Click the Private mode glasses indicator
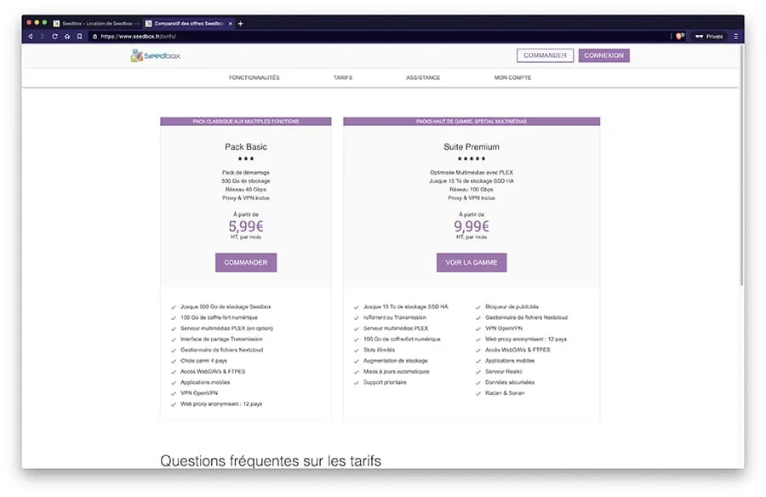Viewport: 766px width, 497px height. pos(709,37)
